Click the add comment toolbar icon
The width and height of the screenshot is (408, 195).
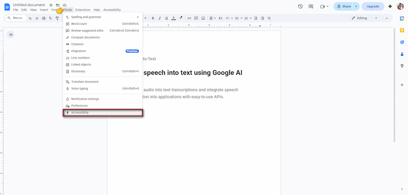[196, 18]
